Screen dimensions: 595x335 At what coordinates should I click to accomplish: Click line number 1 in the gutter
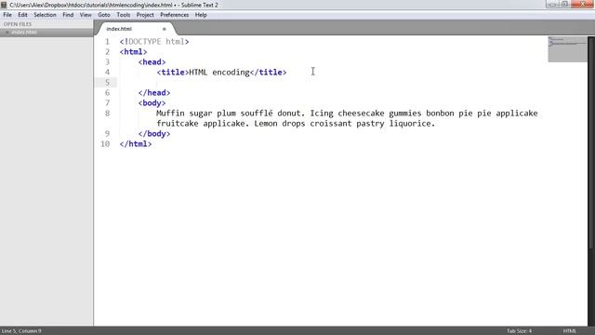tap(108, 41)
